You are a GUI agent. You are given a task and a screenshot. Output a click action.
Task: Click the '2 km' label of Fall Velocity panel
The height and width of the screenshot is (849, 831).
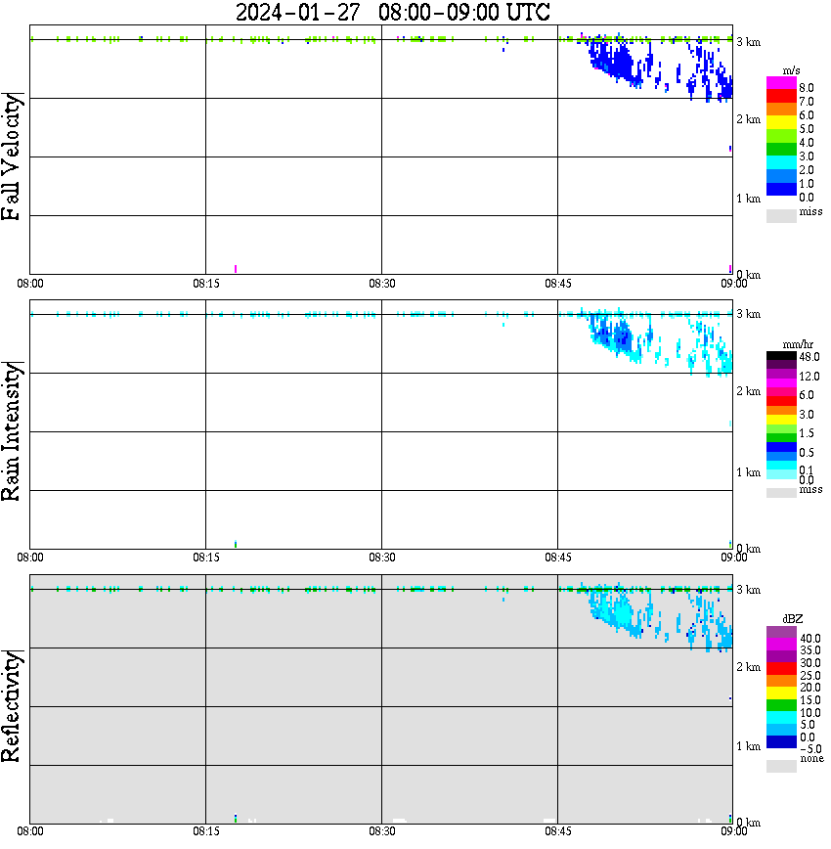pyautogui.click(x=749, y=119)
